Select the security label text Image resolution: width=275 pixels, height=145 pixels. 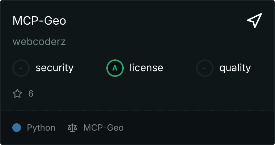click(x=55, y=68)
